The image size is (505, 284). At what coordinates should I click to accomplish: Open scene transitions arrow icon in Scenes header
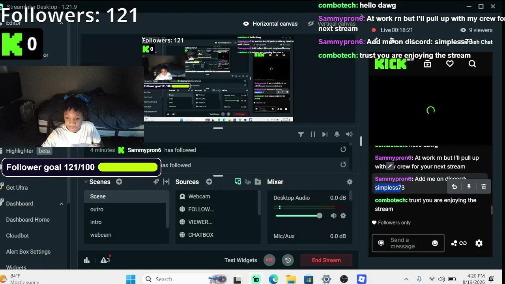[x=166, y=182]
